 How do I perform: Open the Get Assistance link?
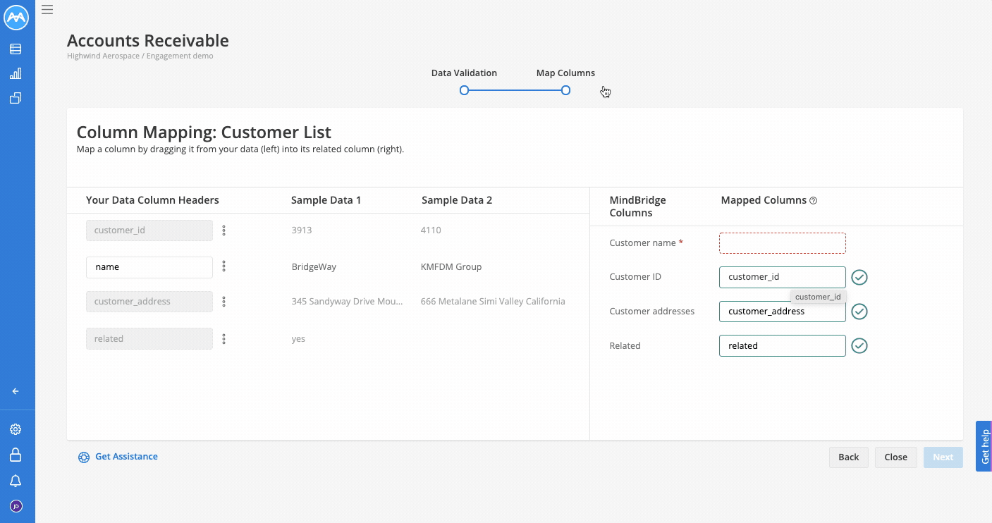(126, 457)
